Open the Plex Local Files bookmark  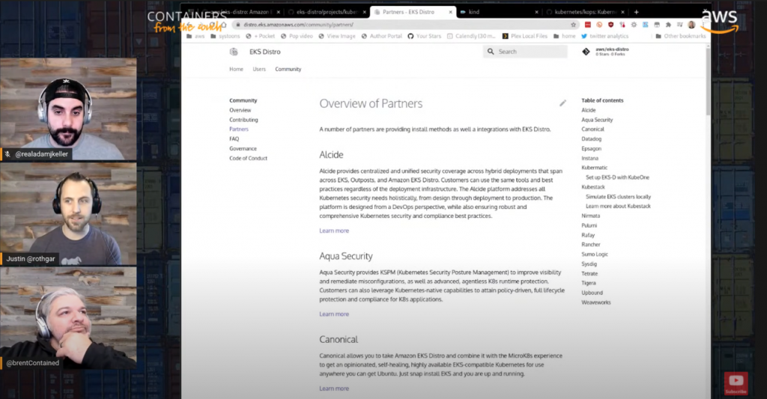click(x=525, y=36)
